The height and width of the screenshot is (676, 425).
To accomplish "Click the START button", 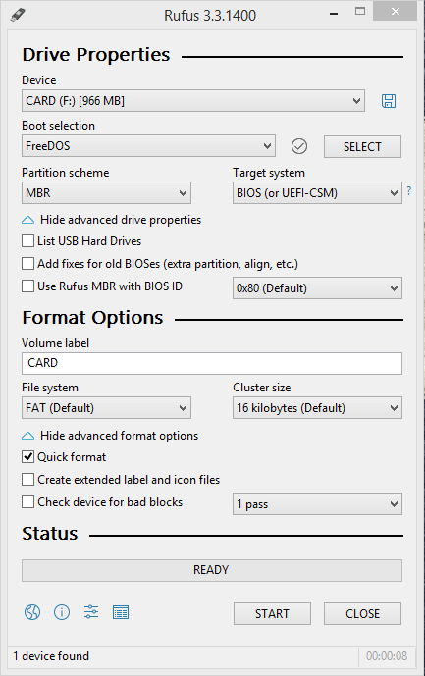I will click(x=272, y=613).
